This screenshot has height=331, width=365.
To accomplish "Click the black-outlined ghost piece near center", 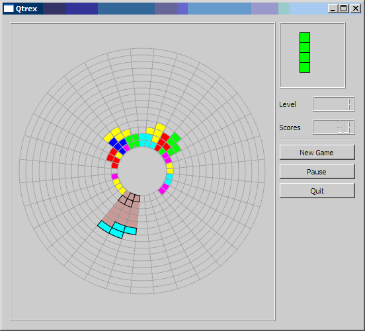I will click(130, 200).
